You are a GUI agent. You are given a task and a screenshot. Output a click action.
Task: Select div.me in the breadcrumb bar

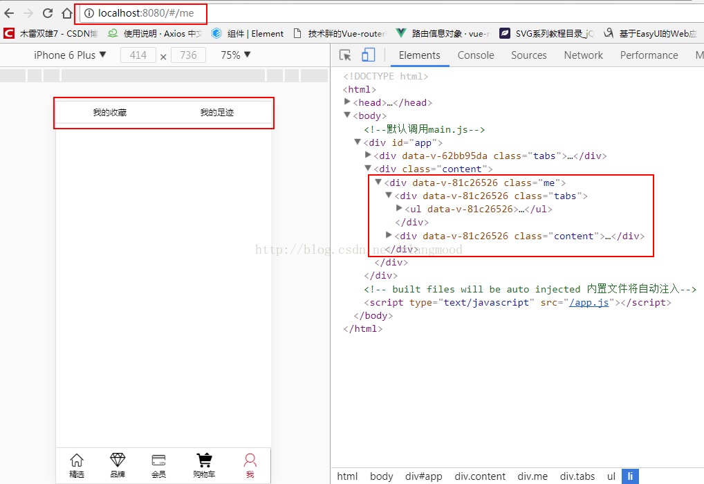pos(532,476)
